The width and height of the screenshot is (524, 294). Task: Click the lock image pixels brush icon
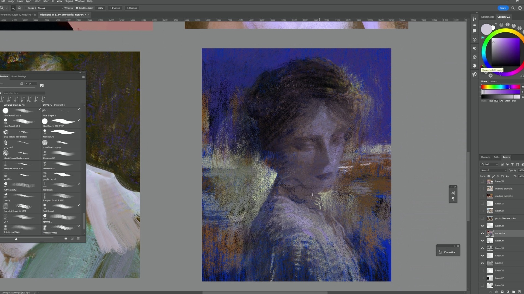pos(493,176)
